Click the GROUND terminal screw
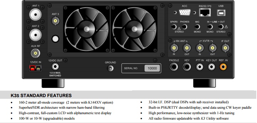This screenshot has width=257, height=123. [x=110, y=68]
